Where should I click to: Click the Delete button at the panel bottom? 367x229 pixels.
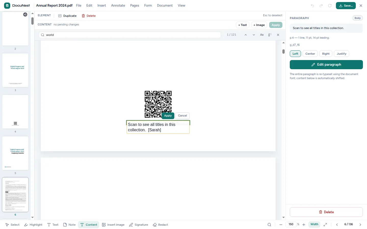[x=326, y=212]
